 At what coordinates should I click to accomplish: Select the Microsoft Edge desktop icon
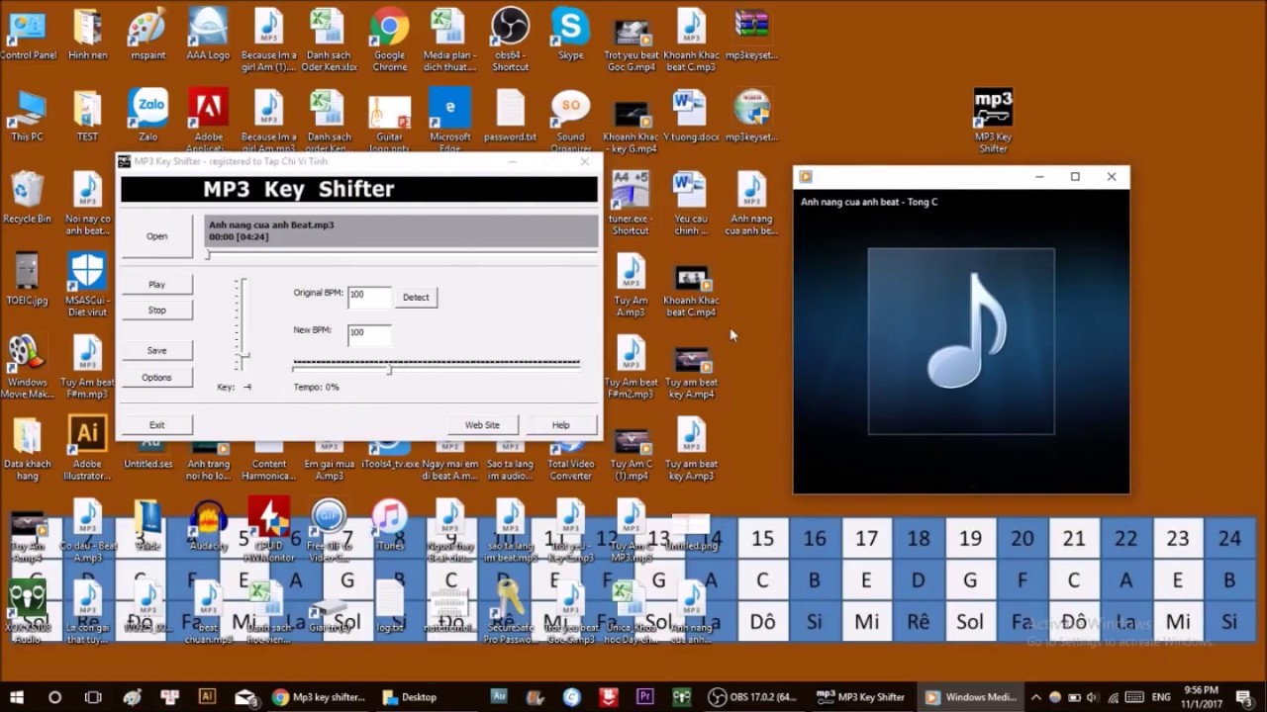(450, 121)
